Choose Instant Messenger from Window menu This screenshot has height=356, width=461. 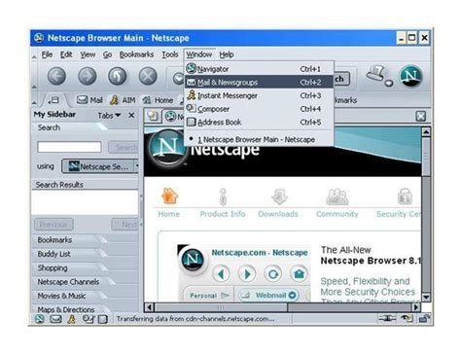tap(259, 95)
